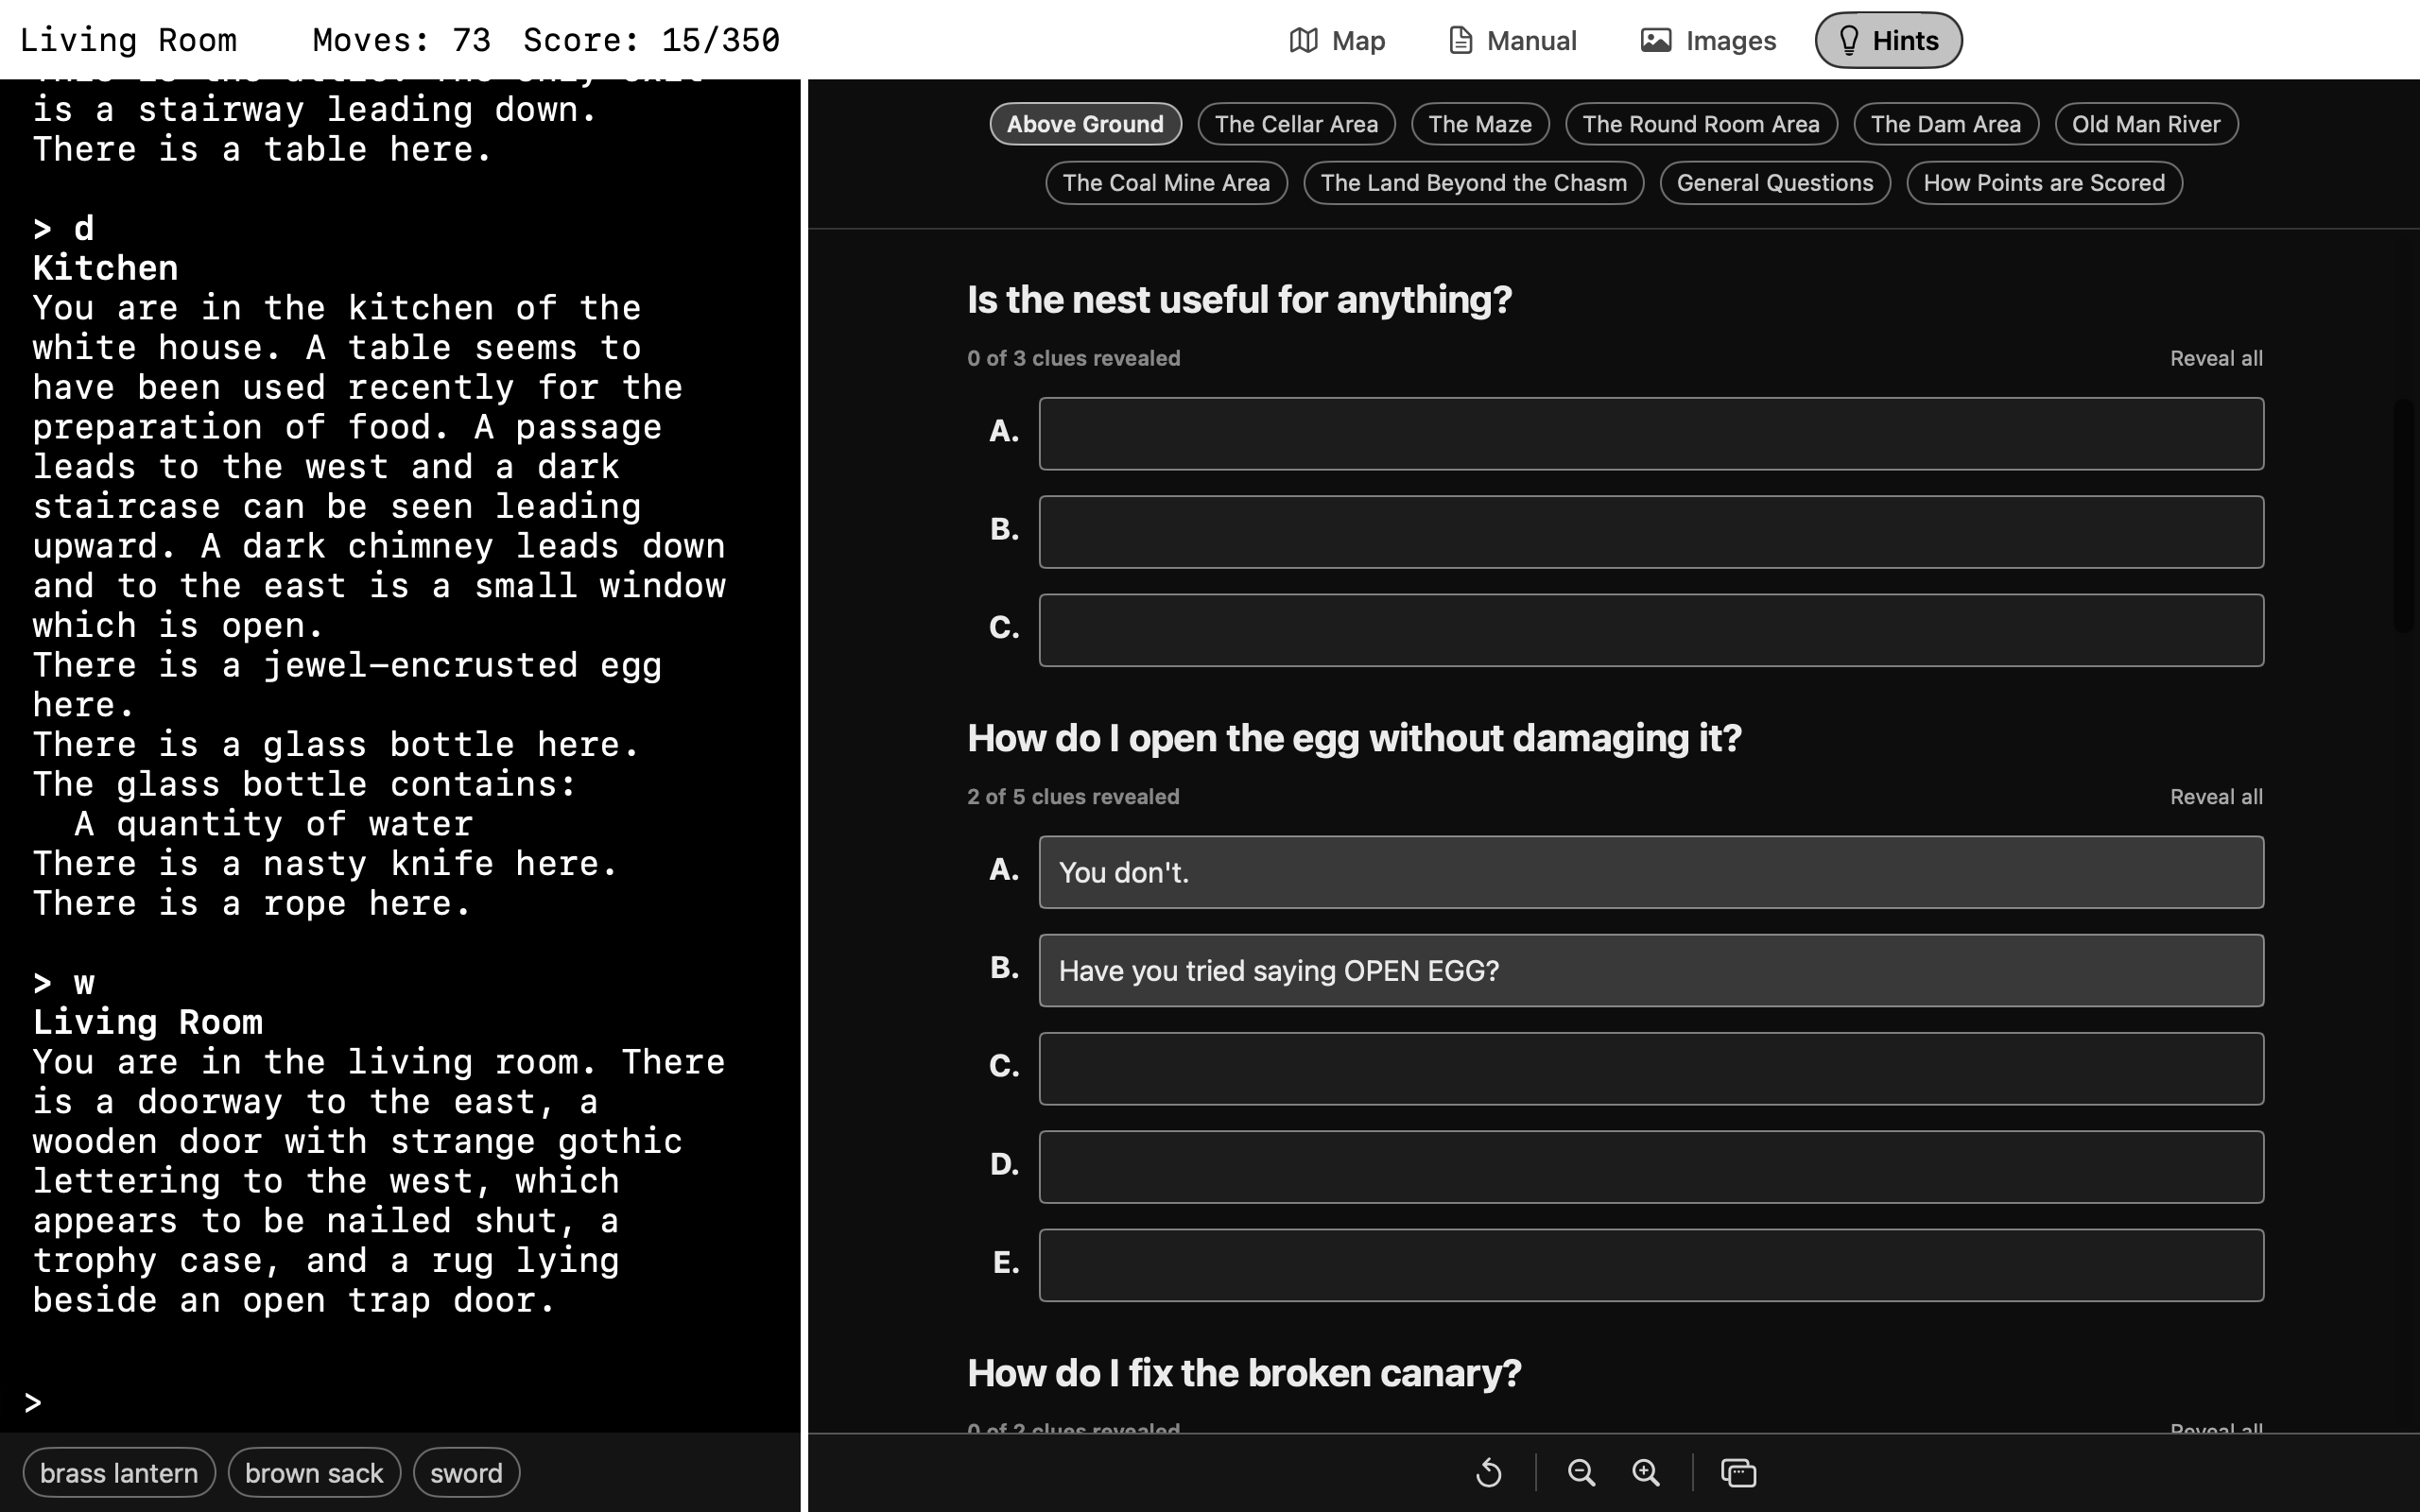
Task: Click the hints panel scrollbar
Action: 2404,515
